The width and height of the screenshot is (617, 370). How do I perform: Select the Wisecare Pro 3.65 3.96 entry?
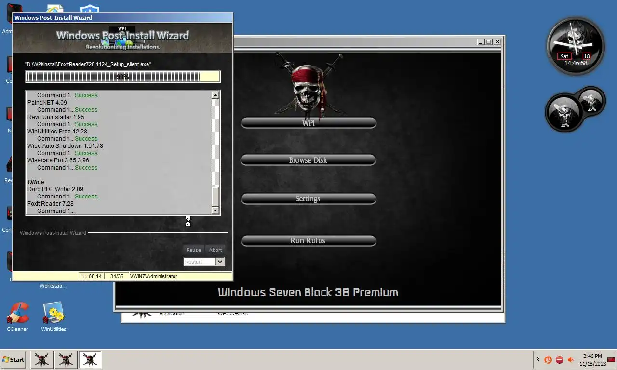click(x=58, y=160)
